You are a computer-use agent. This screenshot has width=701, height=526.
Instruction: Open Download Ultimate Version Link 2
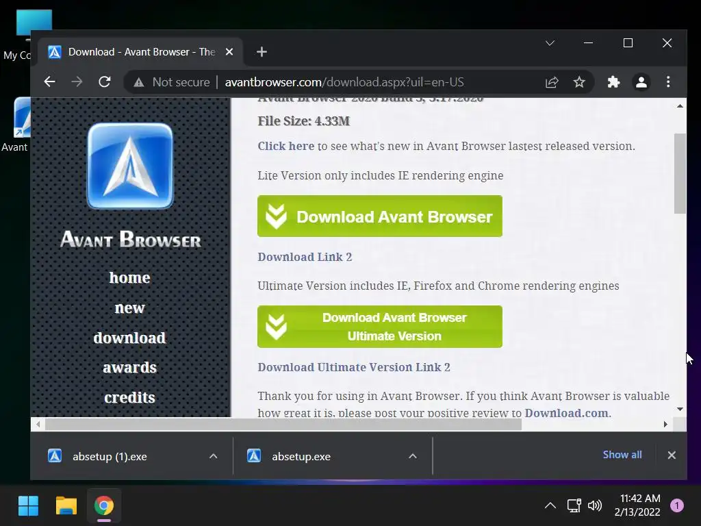click(354, 367)
